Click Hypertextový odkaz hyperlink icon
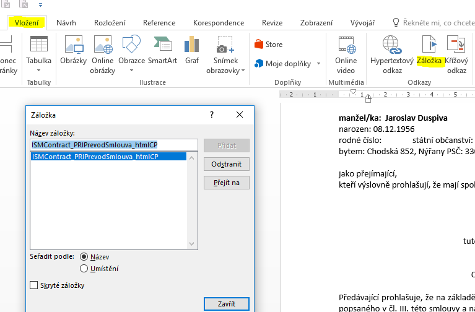 point(390,45)
